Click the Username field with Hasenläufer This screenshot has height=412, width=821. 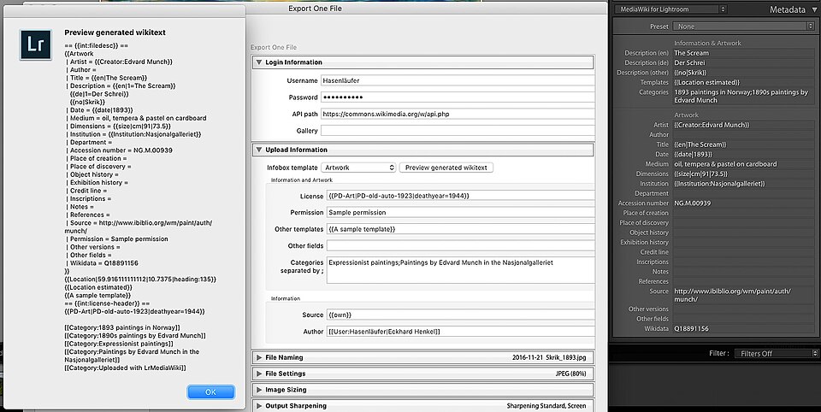pos(458,80)
